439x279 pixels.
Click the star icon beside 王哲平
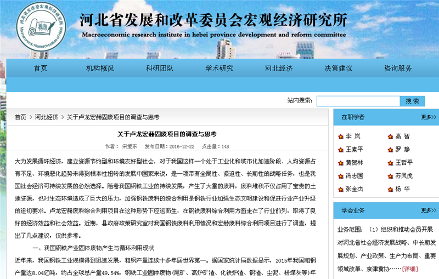tap(391, 163)
